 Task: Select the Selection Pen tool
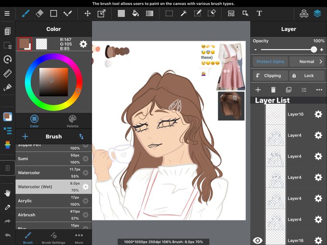[198, 13]
